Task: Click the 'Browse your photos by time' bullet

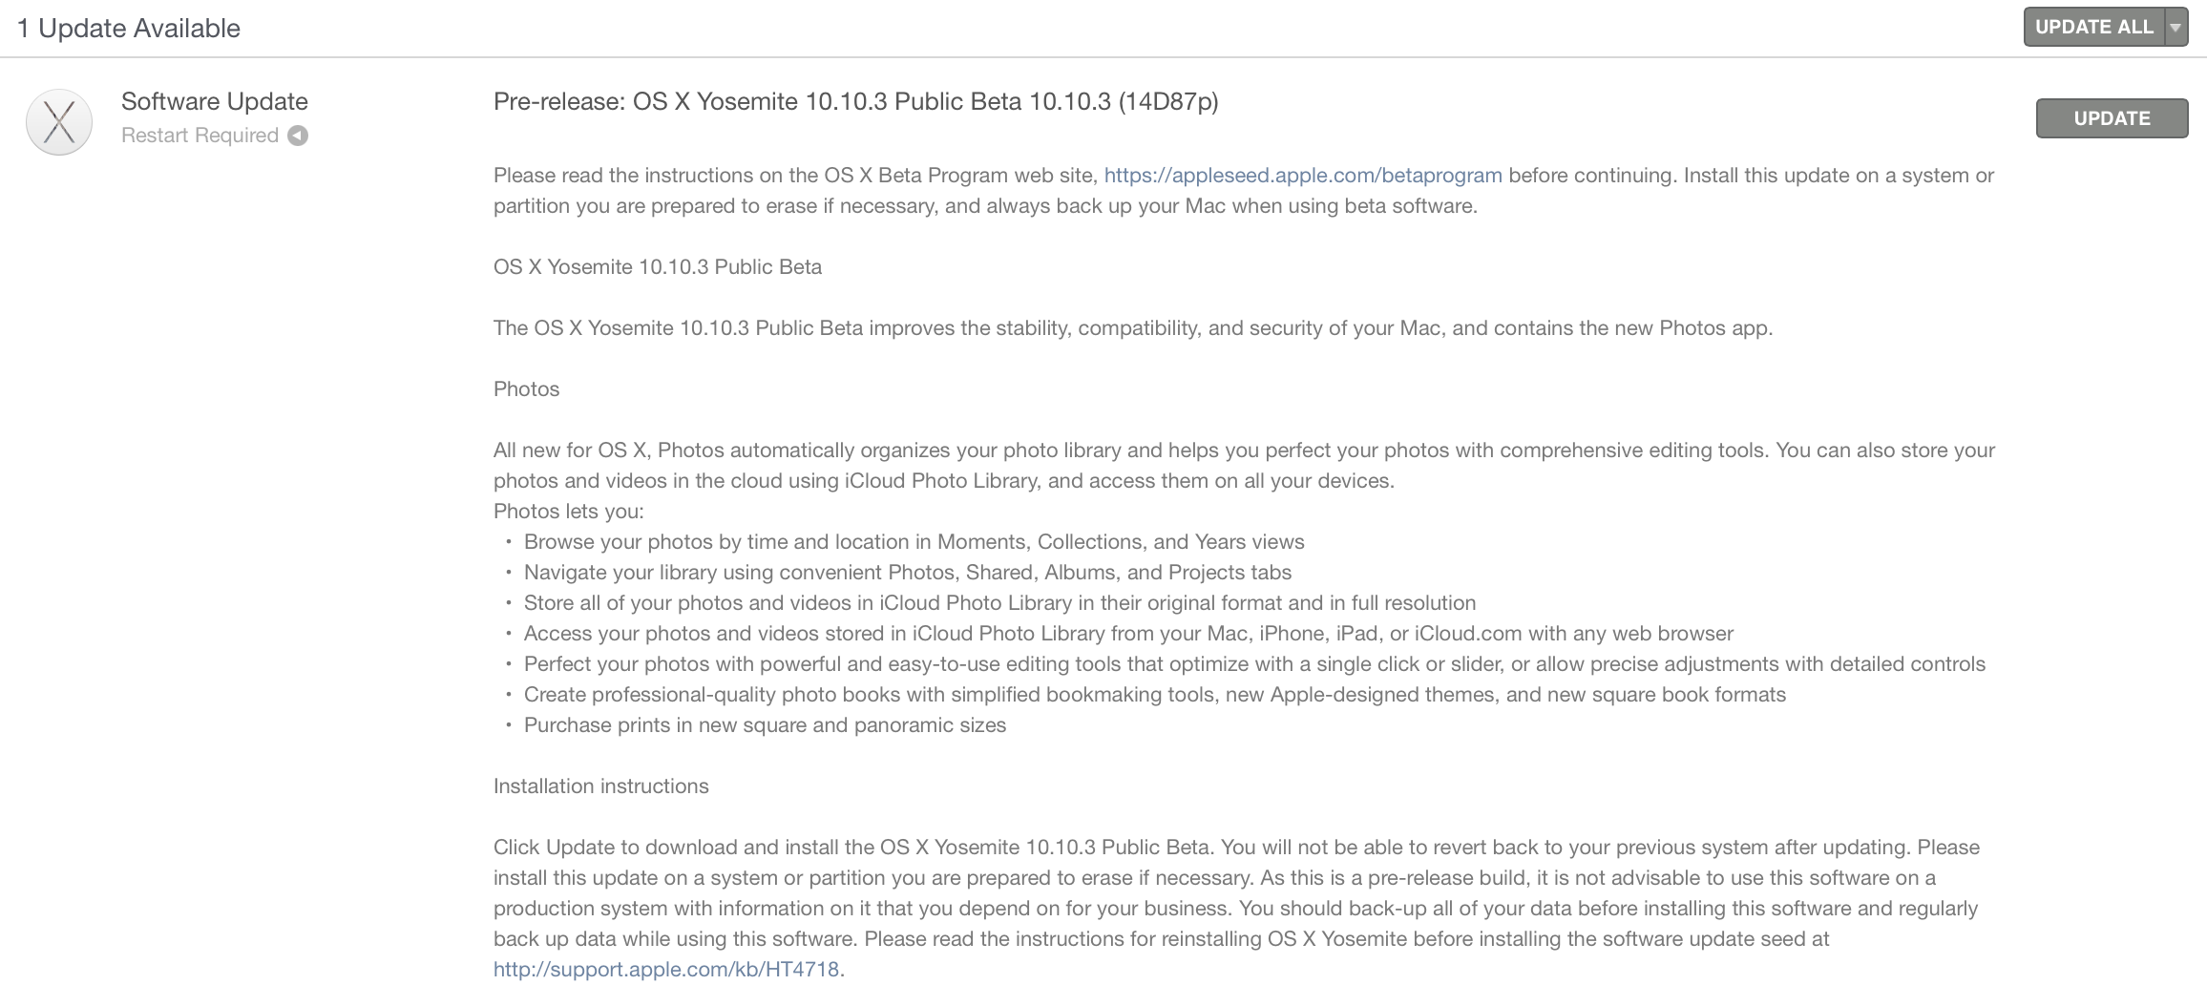Action: [x=914, y=542]
